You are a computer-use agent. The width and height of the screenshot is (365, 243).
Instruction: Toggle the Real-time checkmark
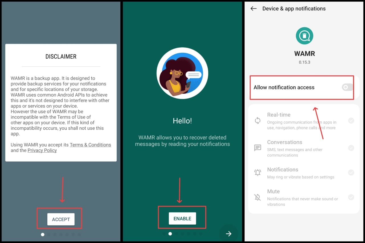(x=351, y=121)
